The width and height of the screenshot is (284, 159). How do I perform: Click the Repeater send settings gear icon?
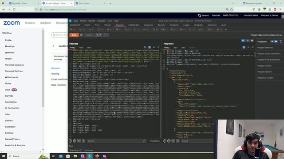(82, 35)
